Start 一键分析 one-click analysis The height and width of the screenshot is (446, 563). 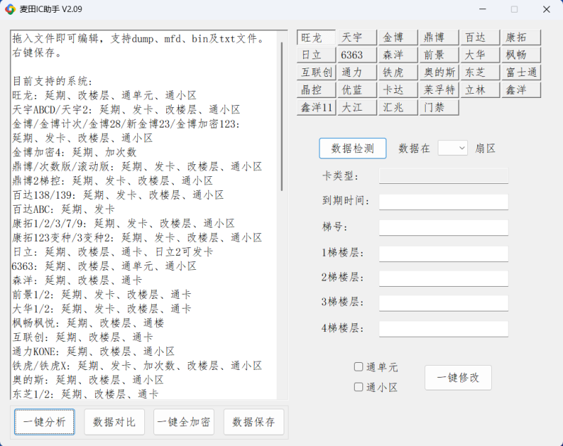click(44, 421)
